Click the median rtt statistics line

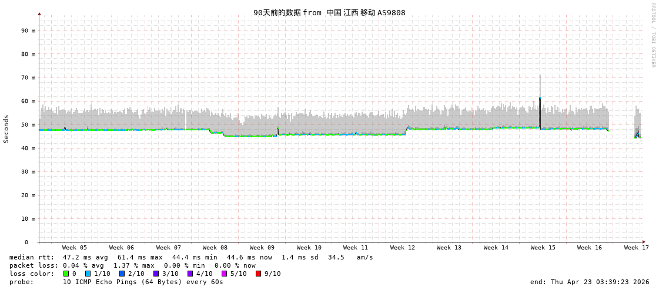tap(191, 257)
